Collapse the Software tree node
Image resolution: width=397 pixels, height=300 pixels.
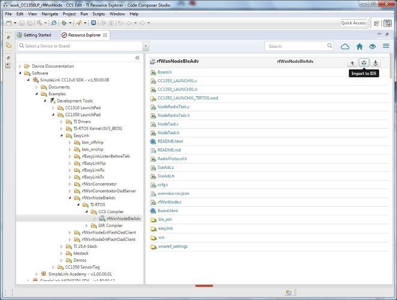pyautogui.click(x=20, y=73)
